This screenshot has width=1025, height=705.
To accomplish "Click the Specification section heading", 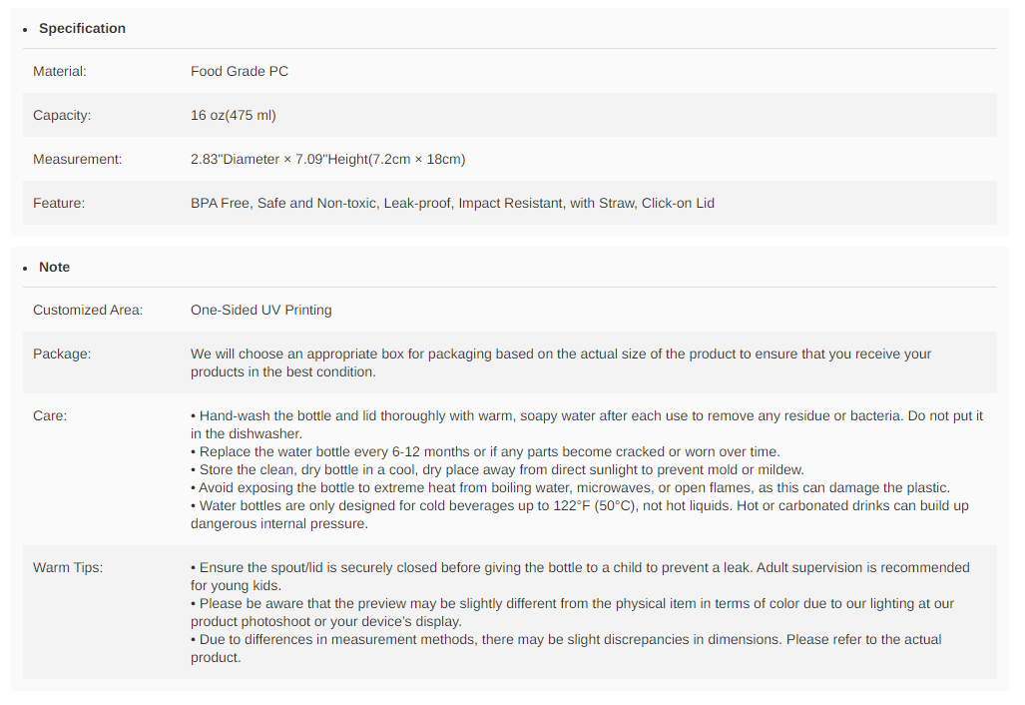I will pyautogui.click(x=82, y=28).
